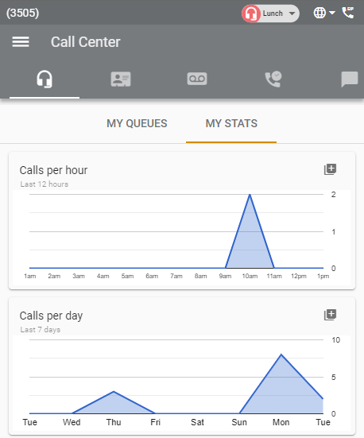The image size is (364, 438).
Task: Click the red headset status icon
Action: [x=251, y=14]
